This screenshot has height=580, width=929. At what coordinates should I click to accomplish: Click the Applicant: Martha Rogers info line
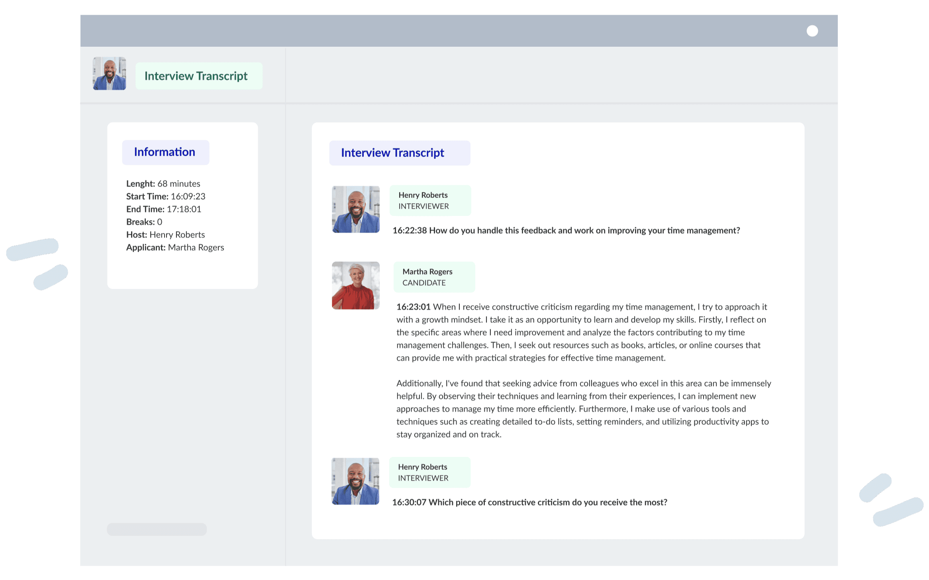[175, 247]
